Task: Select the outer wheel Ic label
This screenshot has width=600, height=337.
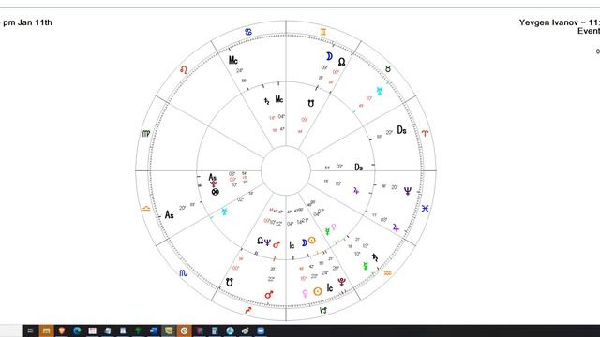Action: coord(330,287)
